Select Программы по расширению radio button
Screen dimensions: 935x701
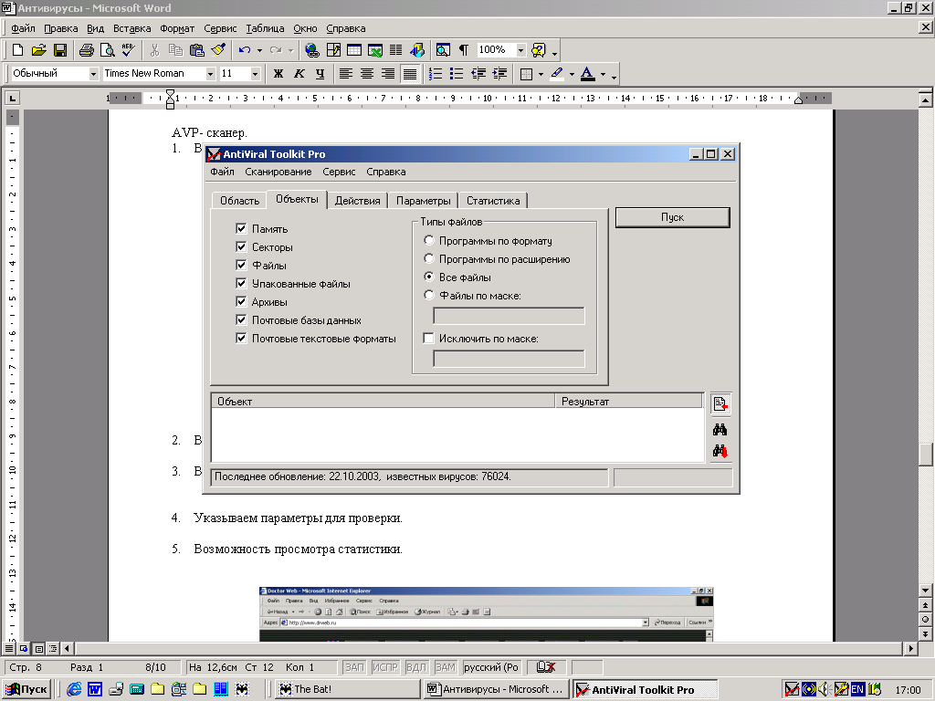point(429,258)
